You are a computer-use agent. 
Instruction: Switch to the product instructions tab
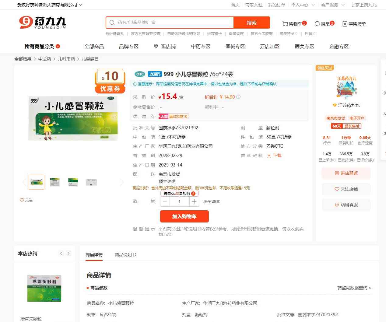click(x=125, y=255)
